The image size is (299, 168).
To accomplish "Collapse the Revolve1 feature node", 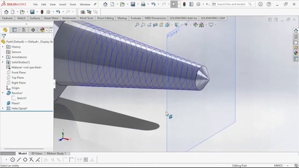I will point(3,93).
